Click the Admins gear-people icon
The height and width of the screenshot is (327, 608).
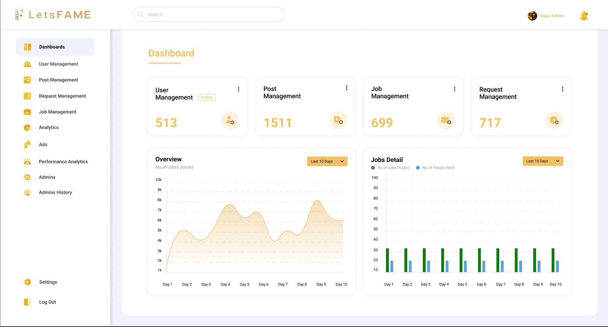(x=27, y=177)
